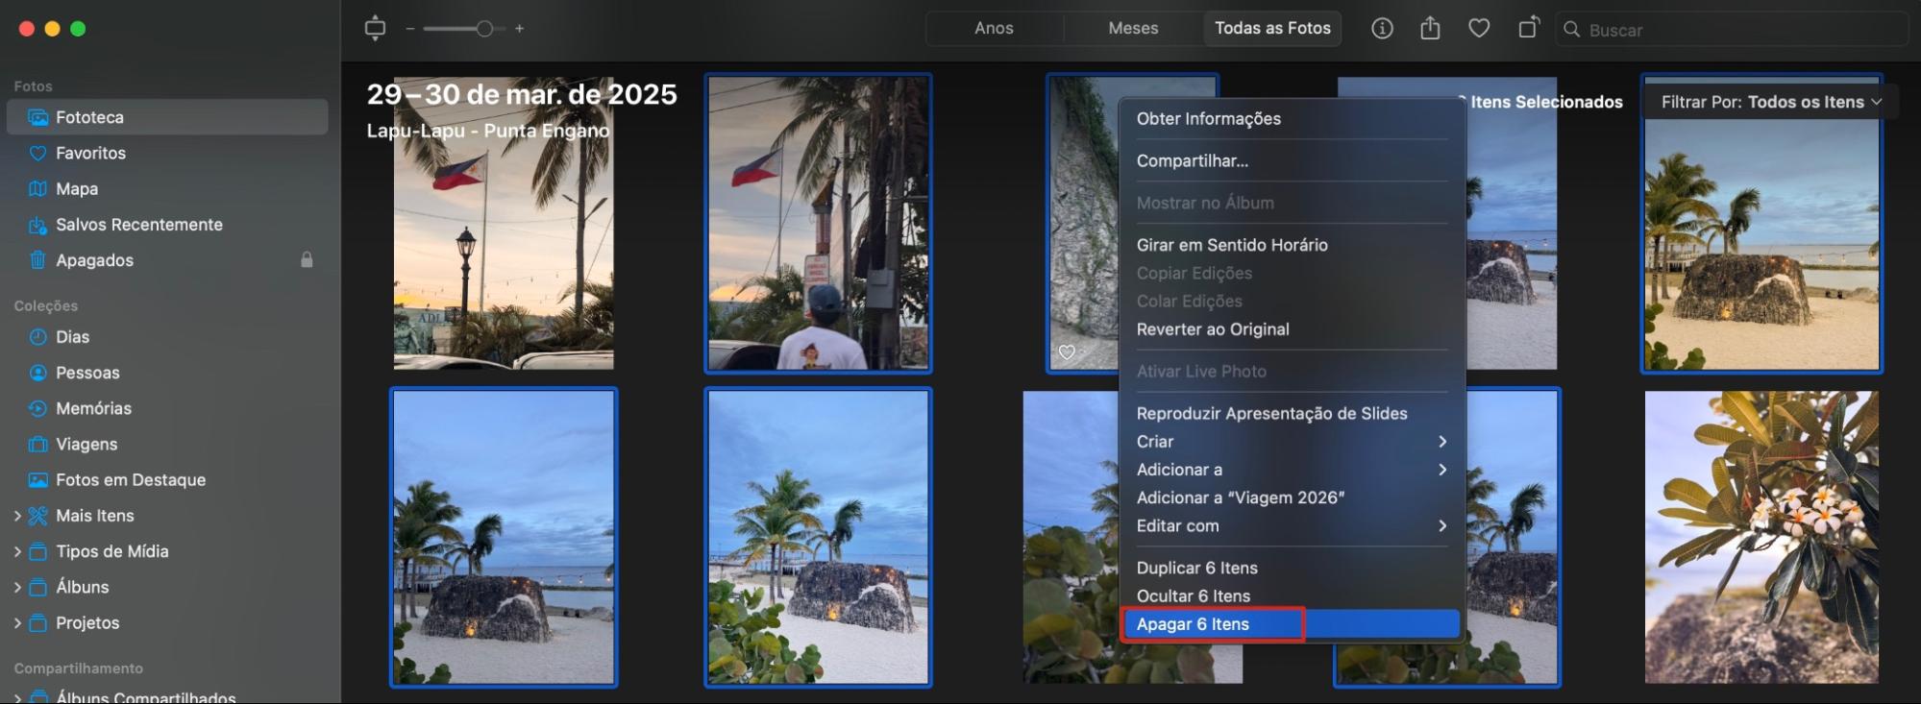Adjust the thumbnail zoom slider
Image resolution: width=1921 pixels, height=704 pixels.
tap(484, 29)
